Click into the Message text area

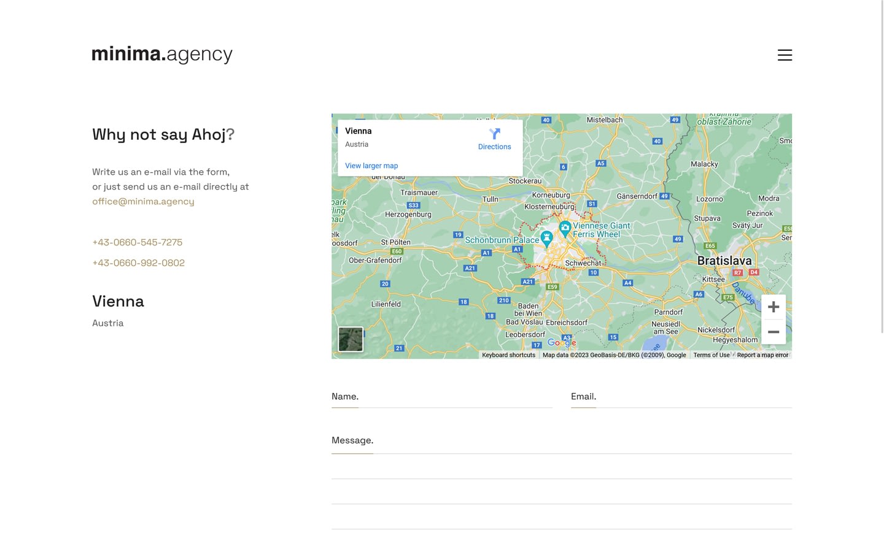point(561,466)
